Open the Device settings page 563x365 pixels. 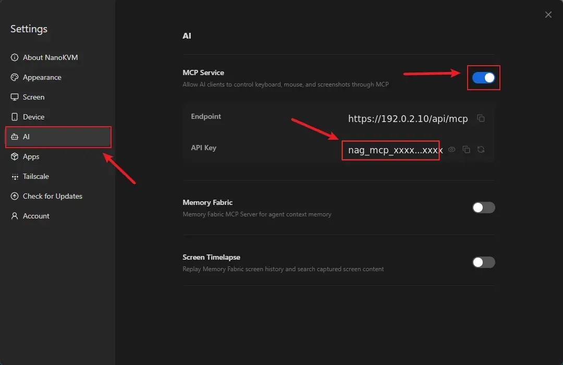coord(58,117)
